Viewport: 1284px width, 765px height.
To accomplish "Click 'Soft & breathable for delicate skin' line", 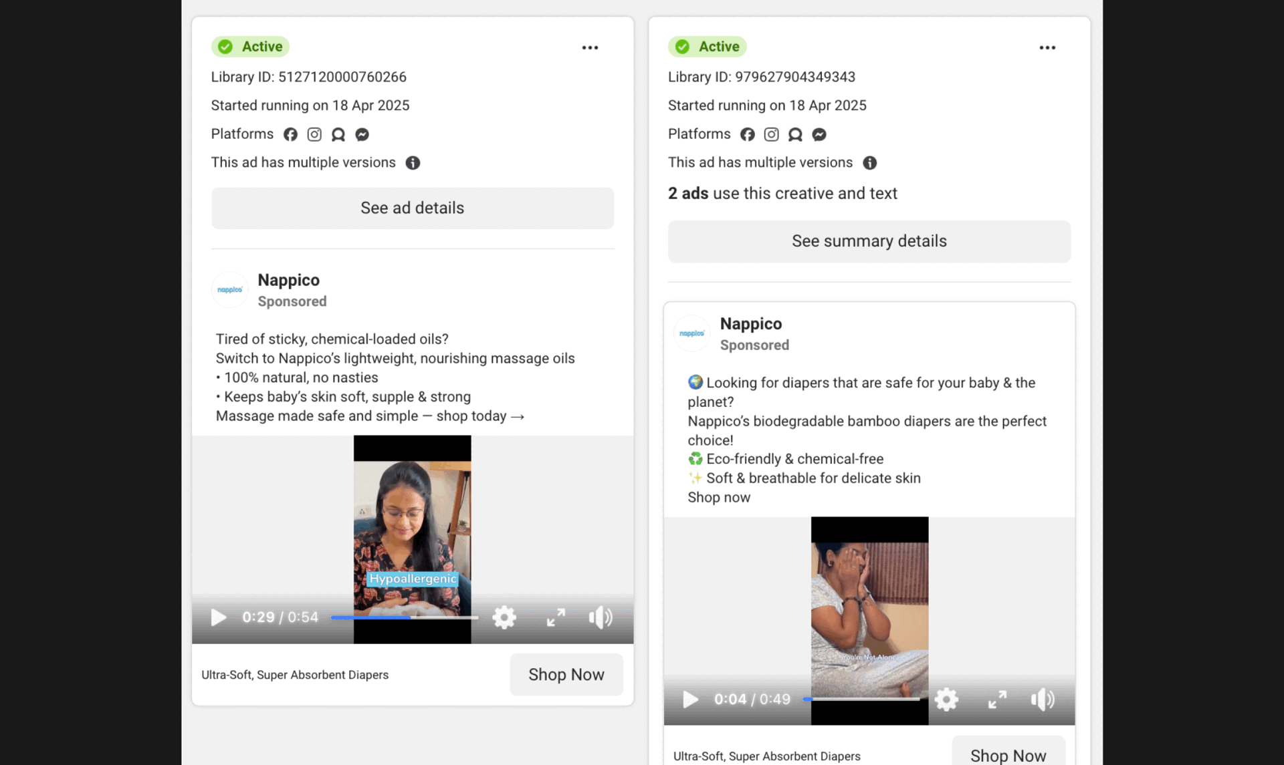I will pos(813,478).
